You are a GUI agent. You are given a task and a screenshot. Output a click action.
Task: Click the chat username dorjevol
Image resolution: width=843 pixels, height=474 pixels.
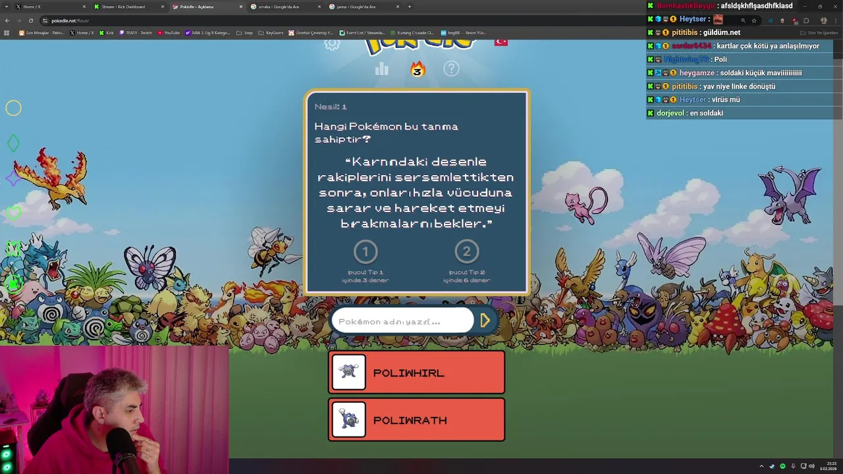(x=671, y=113)
